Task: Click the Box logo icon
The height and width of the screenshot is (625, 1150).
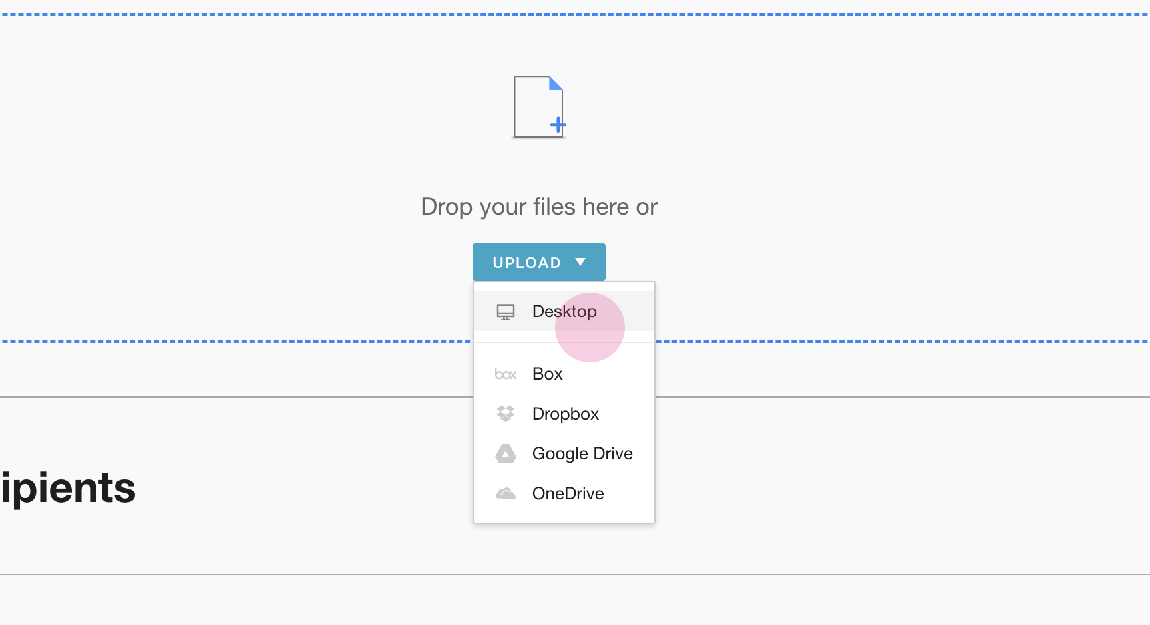Action: pyautogui.click(x=506, y=374)
